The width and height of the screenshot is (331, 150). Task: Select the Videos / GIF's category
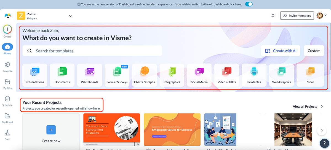pyautogui.click(x=227, y=75)
